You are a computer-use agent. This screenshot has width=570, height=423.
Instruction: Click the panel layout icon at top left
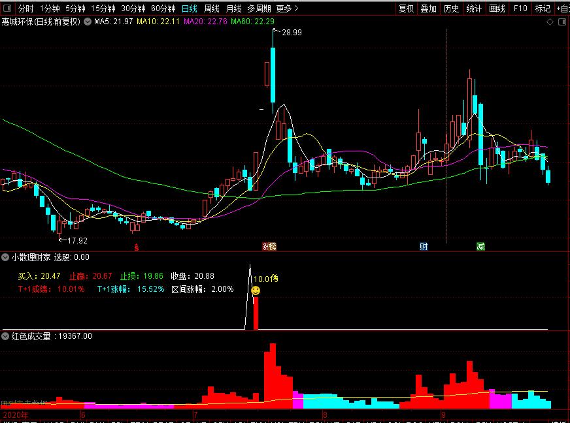(x=7, y=8)
